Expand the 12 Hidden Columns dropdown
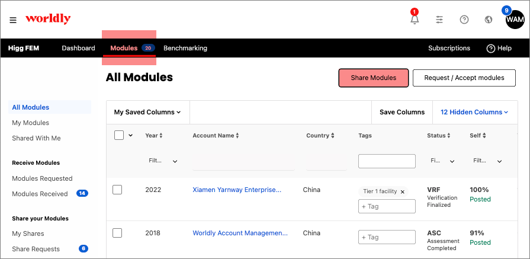 [474, 112]
